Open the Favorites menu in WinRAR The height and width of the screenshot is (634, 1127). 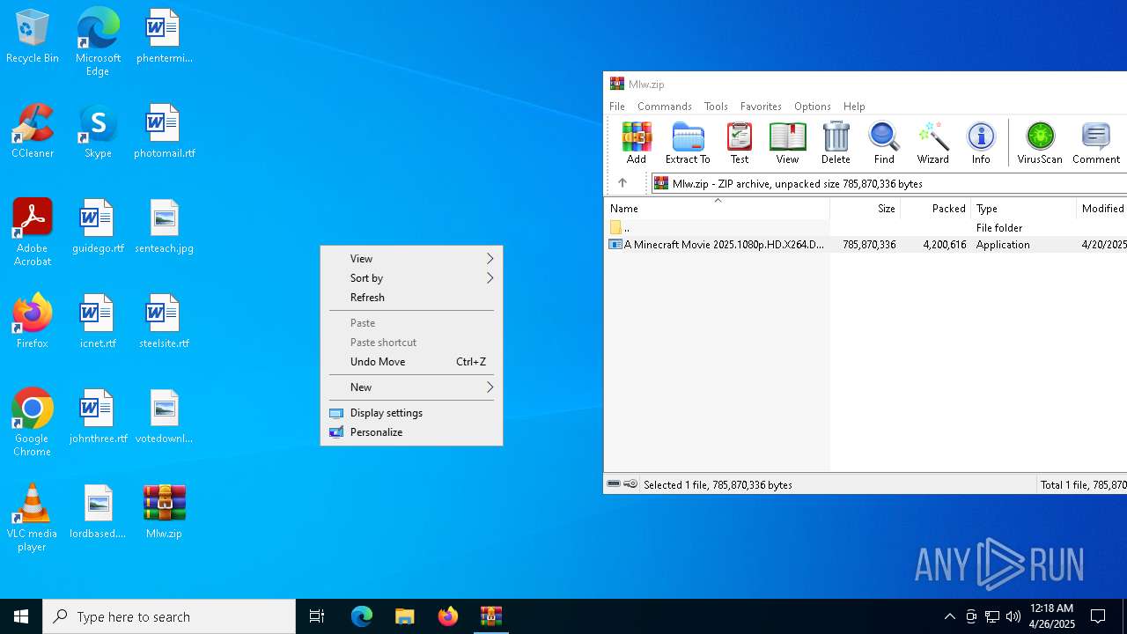tap(761, 106)
